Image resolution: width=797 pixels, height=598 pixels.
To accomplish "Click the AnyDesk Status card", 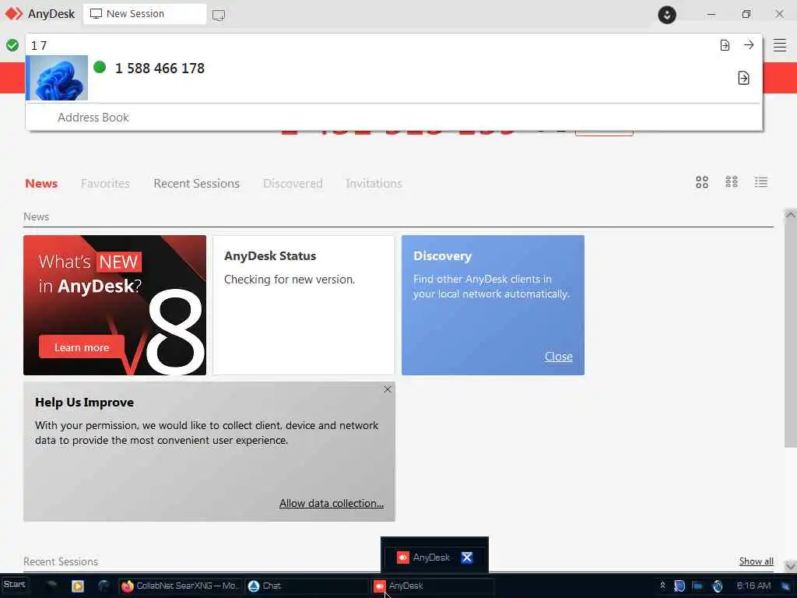I will [x=304, y=305].
